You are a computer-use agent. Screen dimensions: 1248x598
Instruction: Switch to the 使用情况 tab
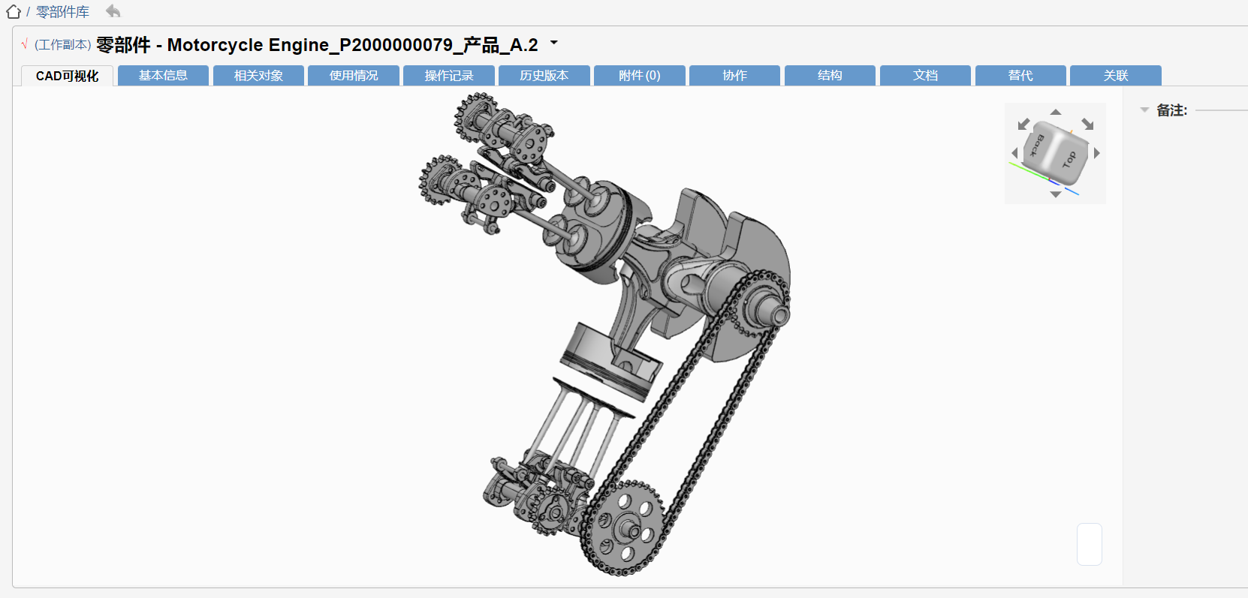(x=354, y=76)
